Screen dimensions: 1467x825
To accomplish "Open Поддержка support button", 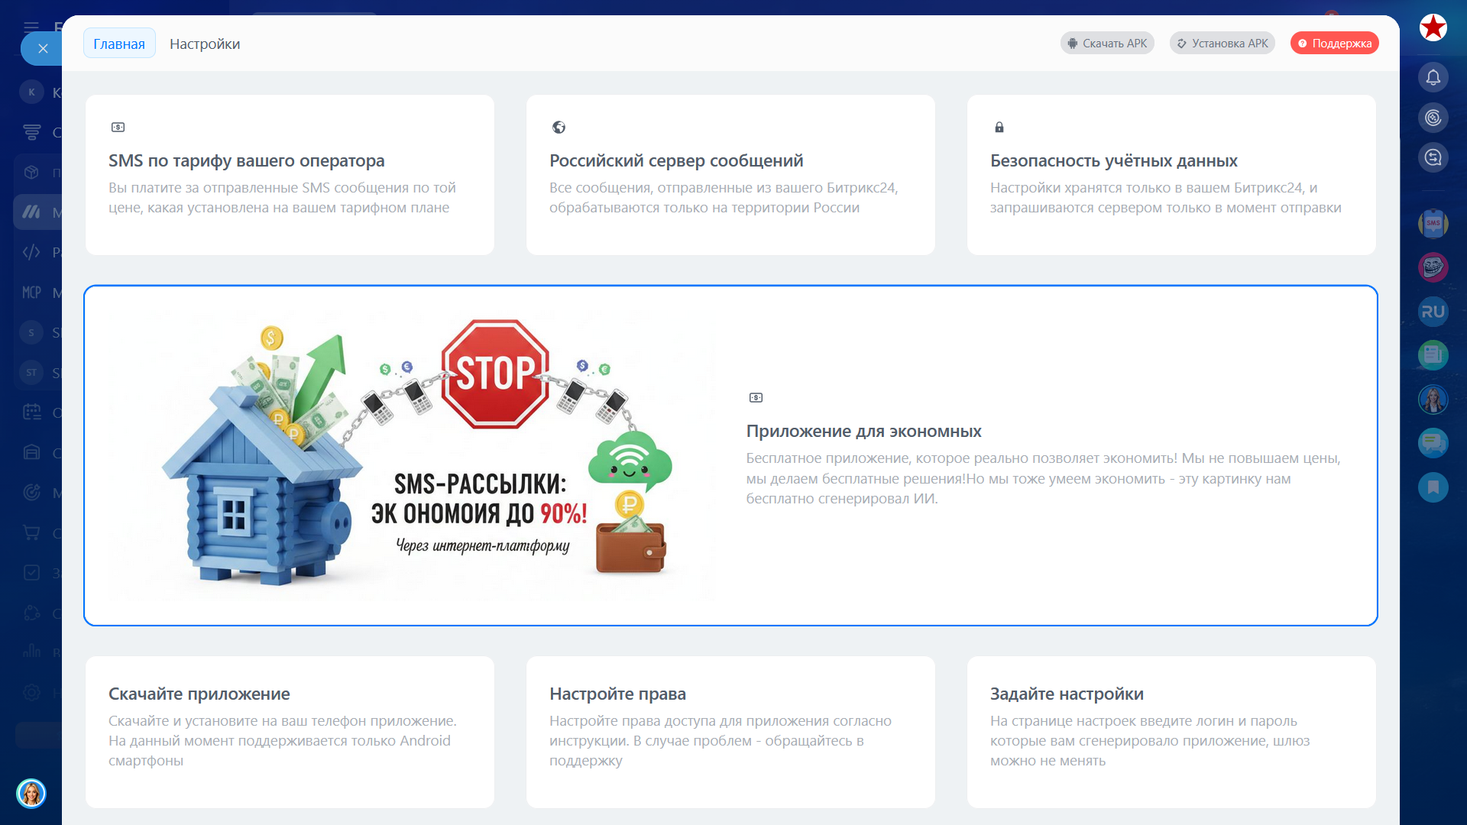I will [x=1334, y=44].
